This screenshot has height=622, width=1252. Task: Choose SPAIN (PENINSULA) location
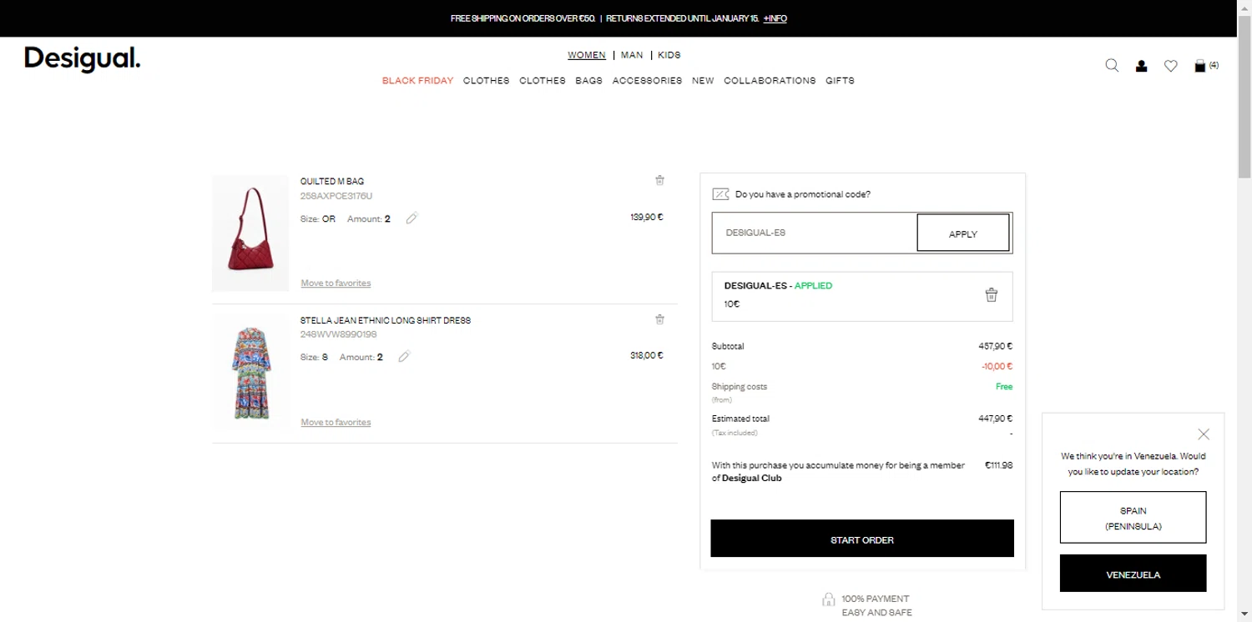pyautogui.click(x=1133, y=518)
